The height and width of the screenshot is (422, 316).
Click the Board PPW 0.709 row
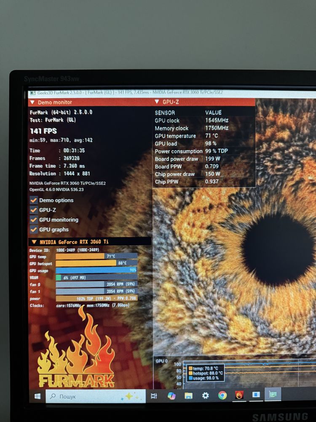click(x=204, y=166)
